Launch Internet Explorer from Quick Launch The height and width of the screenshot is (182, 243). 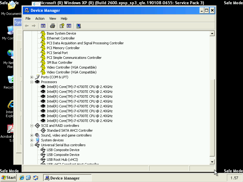(x=22, y=178)
